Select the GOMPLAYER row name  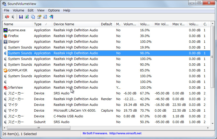18,70
